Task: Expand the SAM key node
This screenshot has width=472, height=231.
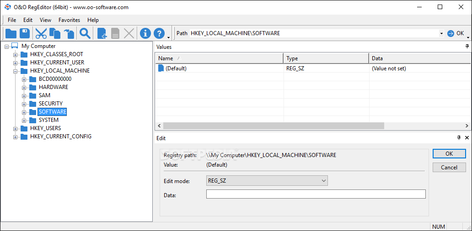Action: [x=24, y=96]
